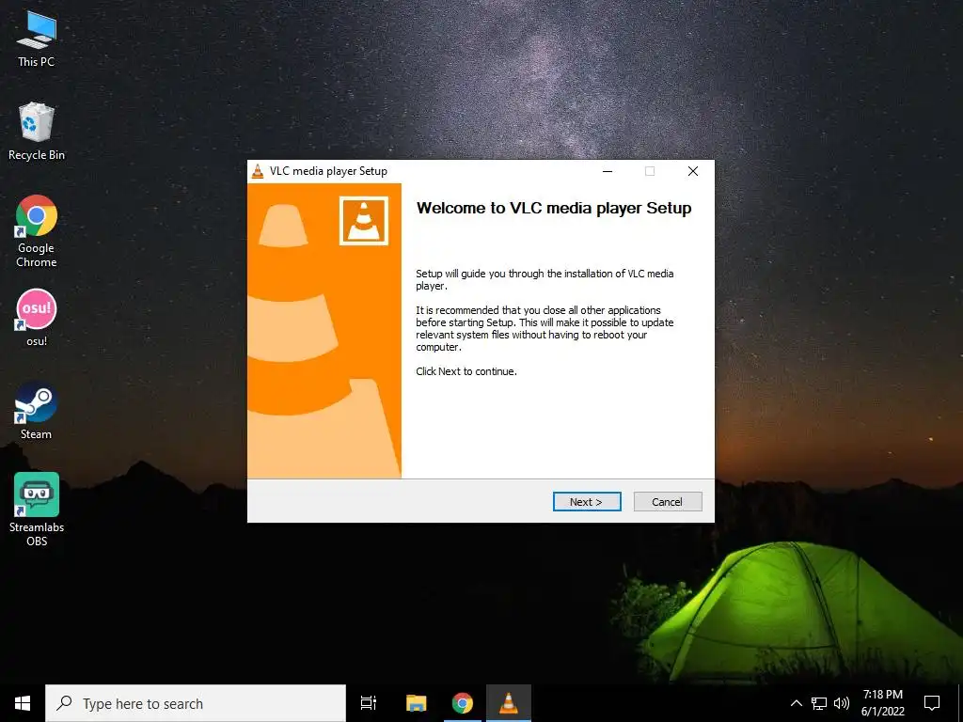The width and height of the screenshot is (963, 722).
Task: Open This PC desktop icon
Action: (37, 39)
